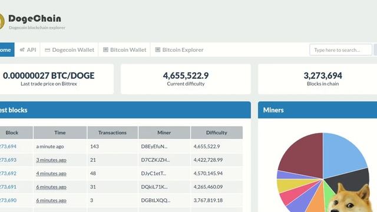
Task: Open Dogecoin Wallet menu item
Action: click(x=70, y=49)
